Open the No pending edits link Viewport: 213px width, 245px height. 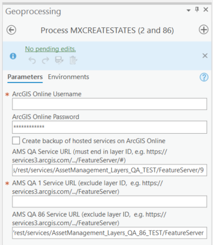[51, 49]
